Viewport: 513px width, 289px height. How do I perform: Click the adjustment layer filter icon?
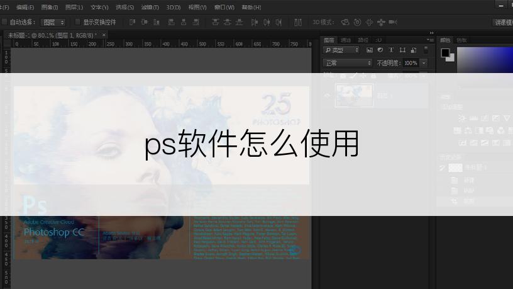(x=380, y=50)
